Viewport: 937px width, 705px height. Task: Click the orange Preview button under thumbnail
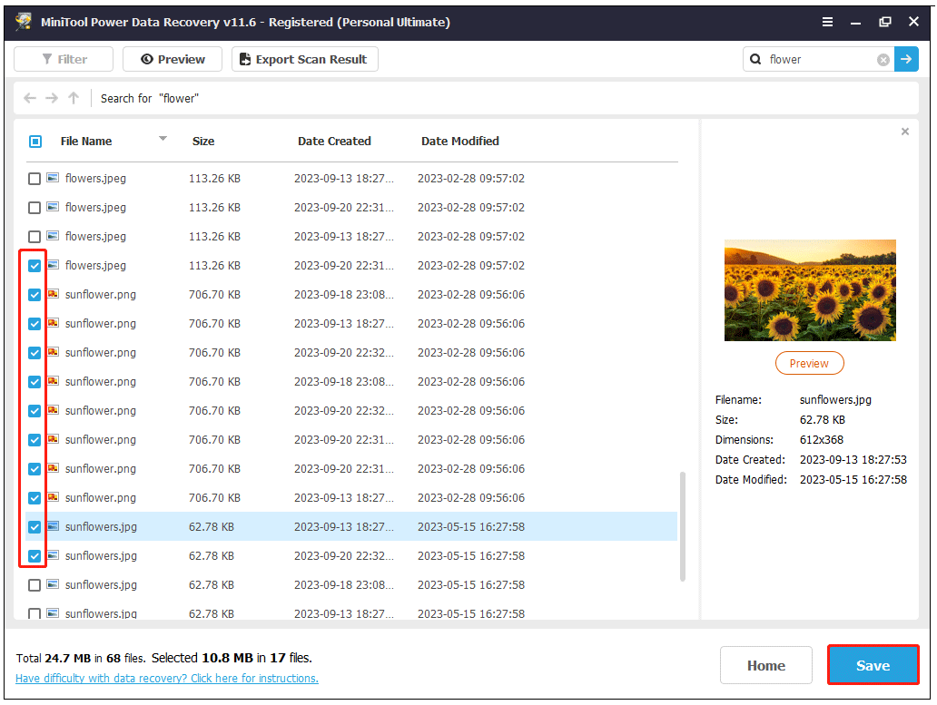809,364
